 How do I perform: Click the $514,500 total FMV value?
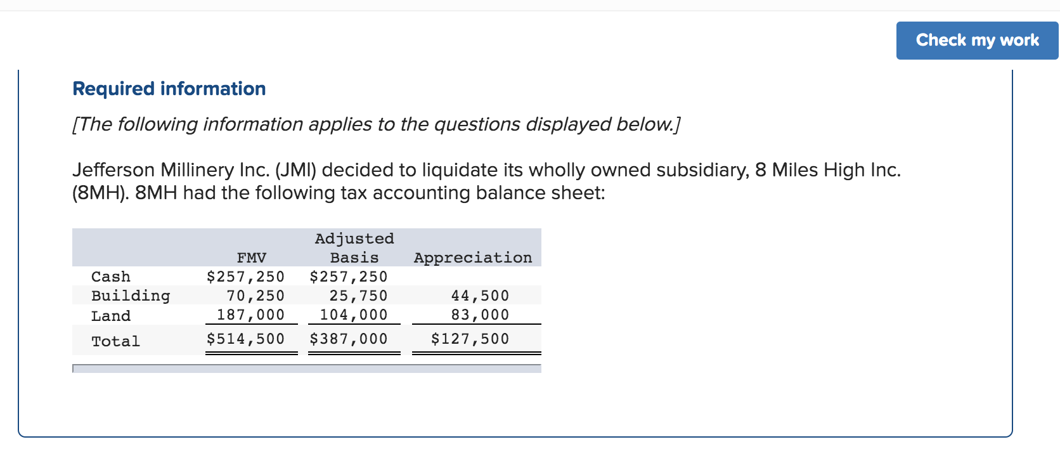(x=245, y=339)
